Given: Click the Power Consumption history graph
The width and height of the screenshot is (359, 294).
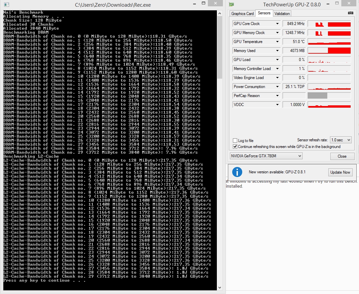Looking at the screenshot, I should (329, 87).
